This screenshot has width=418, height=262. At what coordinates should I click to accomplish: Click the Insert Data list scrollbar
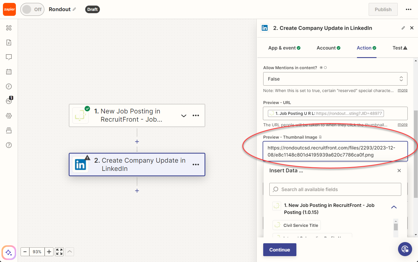396,227
